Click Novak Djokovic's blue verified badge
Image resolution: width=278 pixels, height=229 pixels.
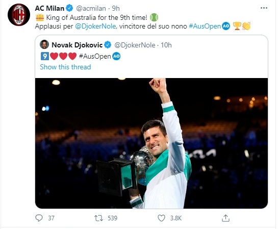click(108, 45)
